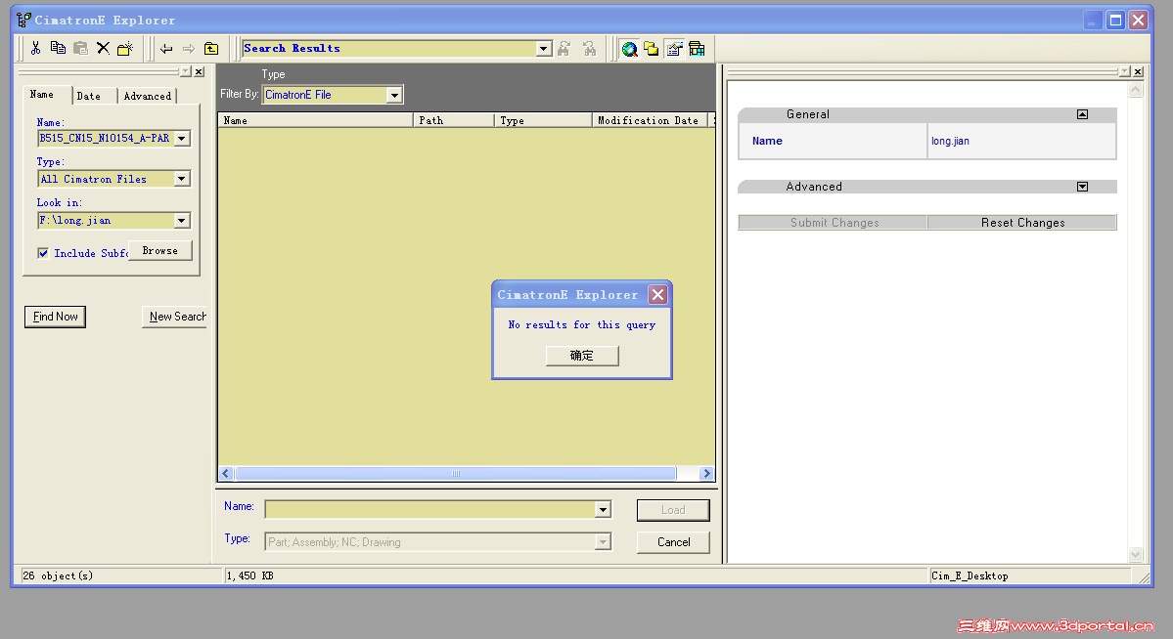The image size is (1173, 639).
Task: Click the 1,450 KB status text
Action: point(249,575)
